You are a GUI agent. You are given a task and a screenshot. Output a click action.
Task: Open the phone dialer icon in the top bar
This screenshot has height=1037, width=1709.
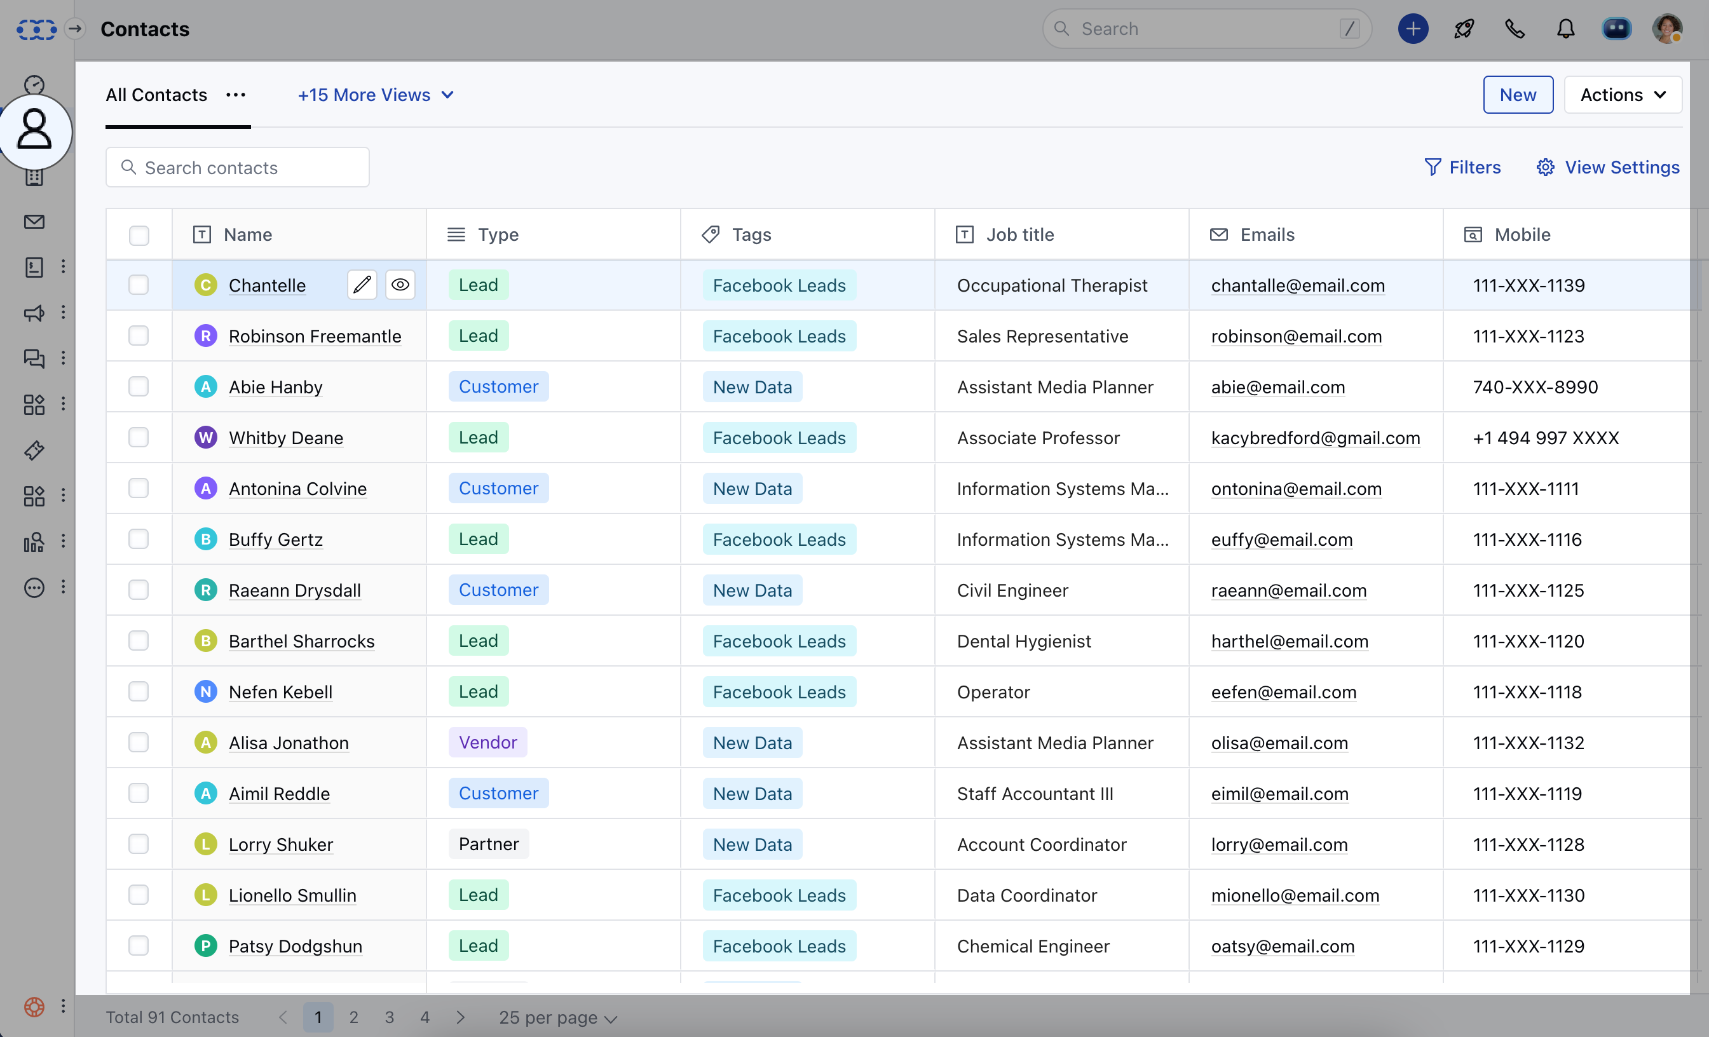coord(1515,29)
